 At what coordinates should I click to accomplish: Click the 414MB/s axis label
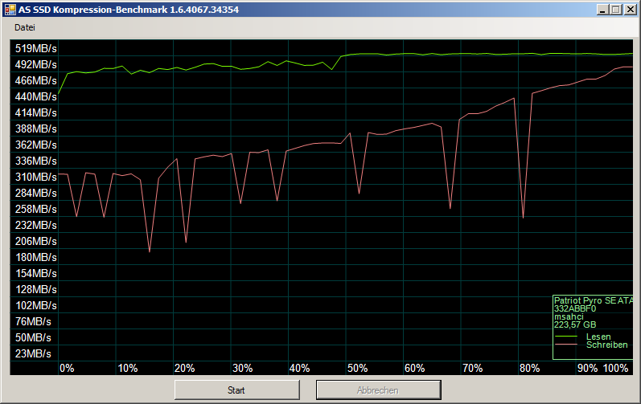35,112
